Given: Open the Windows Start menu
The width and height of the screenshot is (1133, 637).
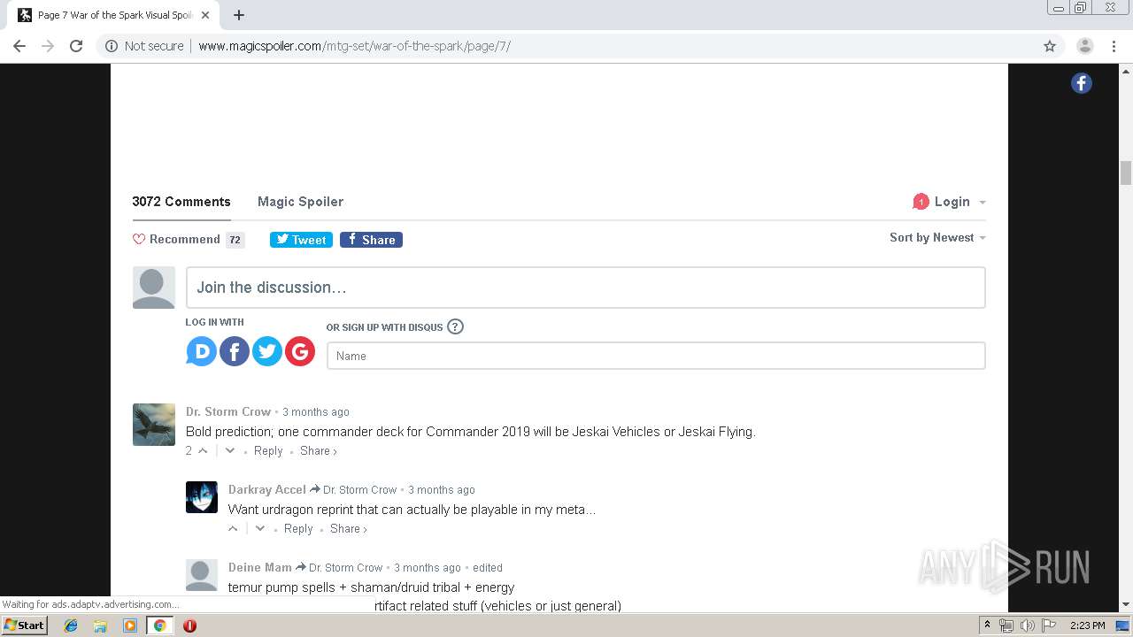Looking at the screenshot, I should point(24,625).
